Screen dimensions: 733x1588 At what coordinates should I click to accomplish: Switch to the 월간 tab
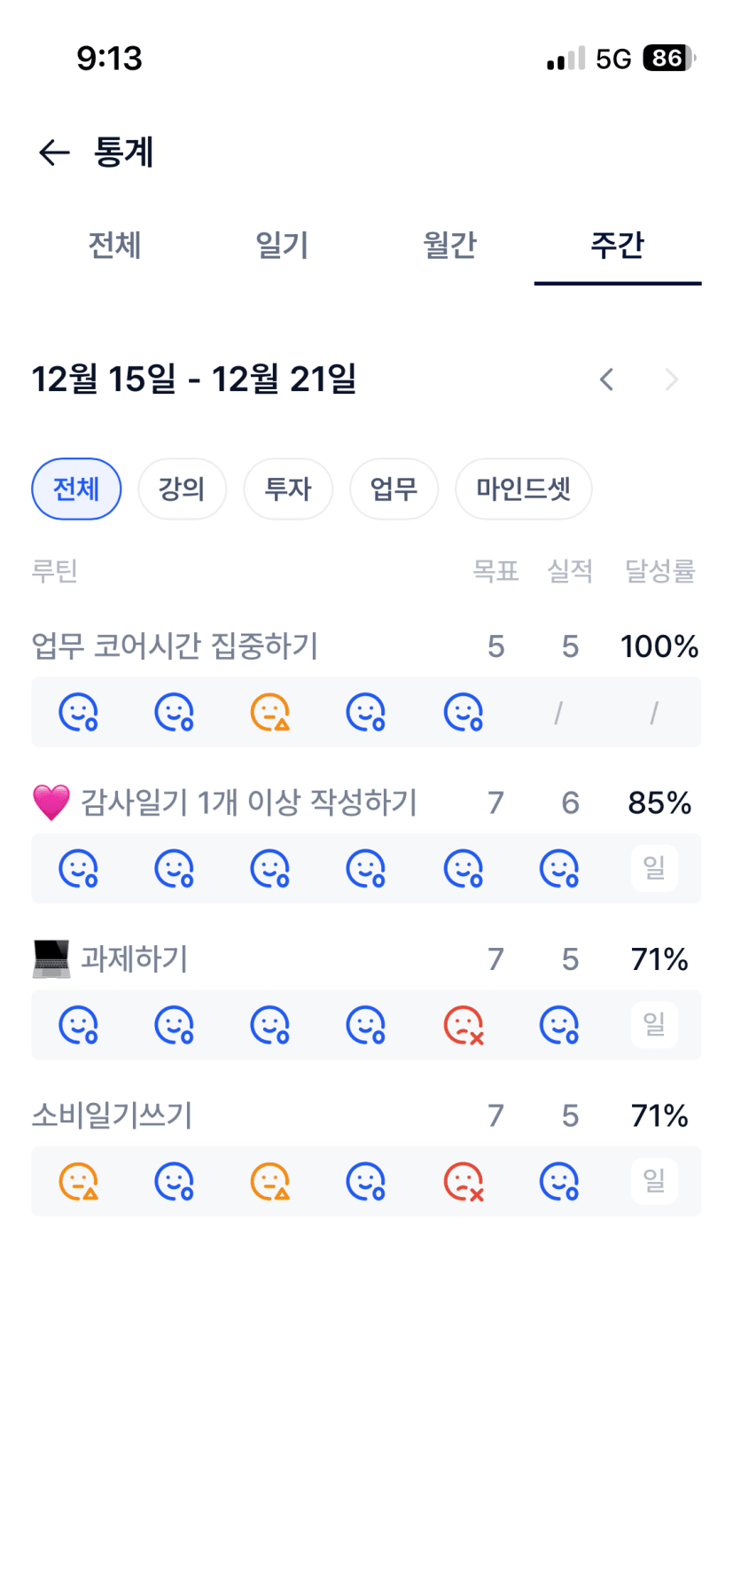(x=449, y=245)
